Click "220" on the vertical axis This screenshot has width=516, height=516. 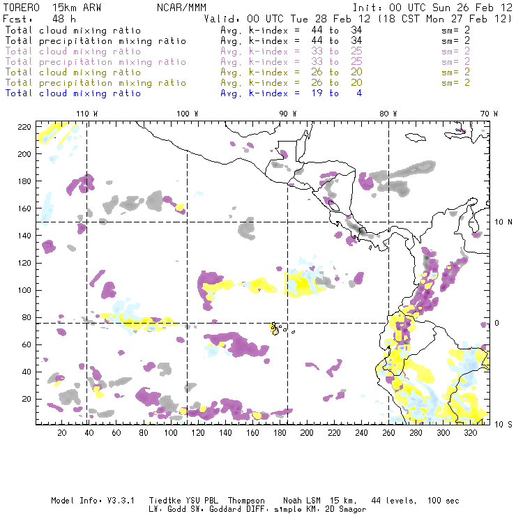coord(24,127)
